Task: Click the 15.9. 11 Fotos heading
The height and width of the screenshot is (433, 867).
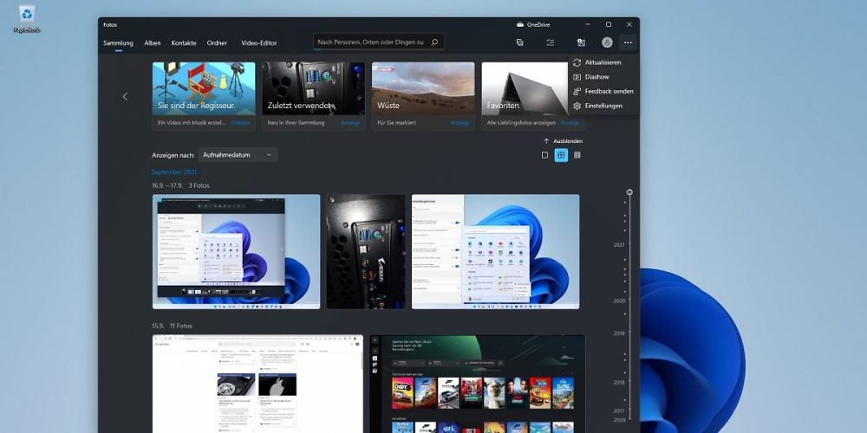Action: [172, 326]
